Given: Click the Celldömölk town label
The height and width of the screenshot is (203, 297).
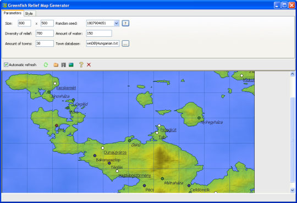Looking at the screenshot, I should [200, 190].
